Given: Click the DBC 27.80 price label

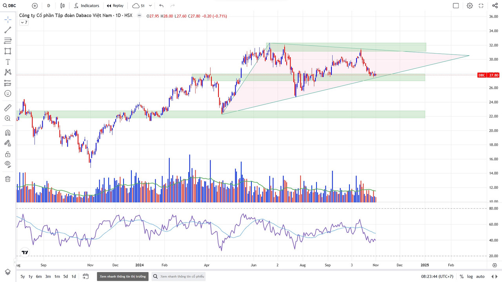Looking at the screenshot, I should point(488,75).
